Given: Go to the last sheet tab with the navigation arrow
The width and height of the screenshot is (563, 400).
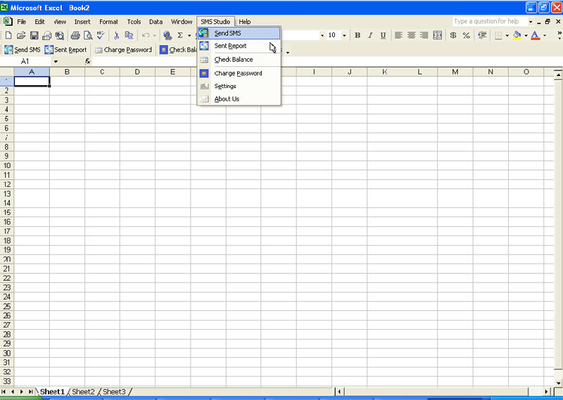Looking at the screenshot, I should pos(30,392).
